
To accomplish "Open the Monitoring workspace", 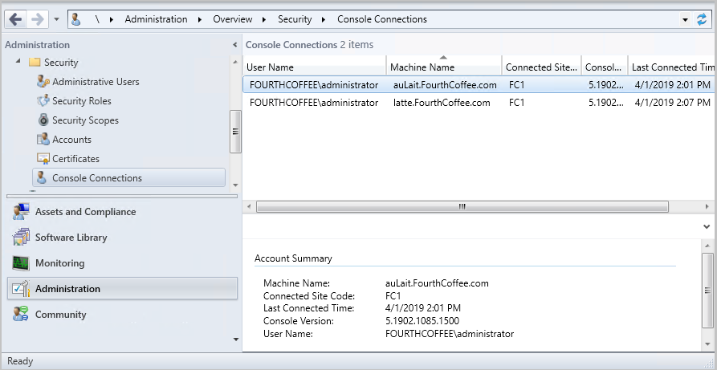I will [59, 263].
